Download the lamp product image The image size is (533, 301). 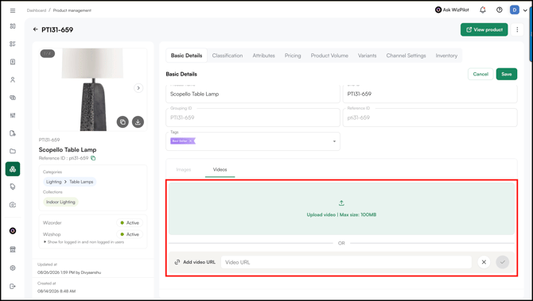(x=138, y=122)
